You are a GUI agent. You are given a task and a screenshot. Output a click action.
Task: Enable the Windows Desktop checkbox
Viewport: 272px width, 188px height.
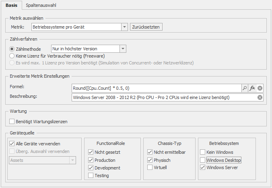(203, 160)
